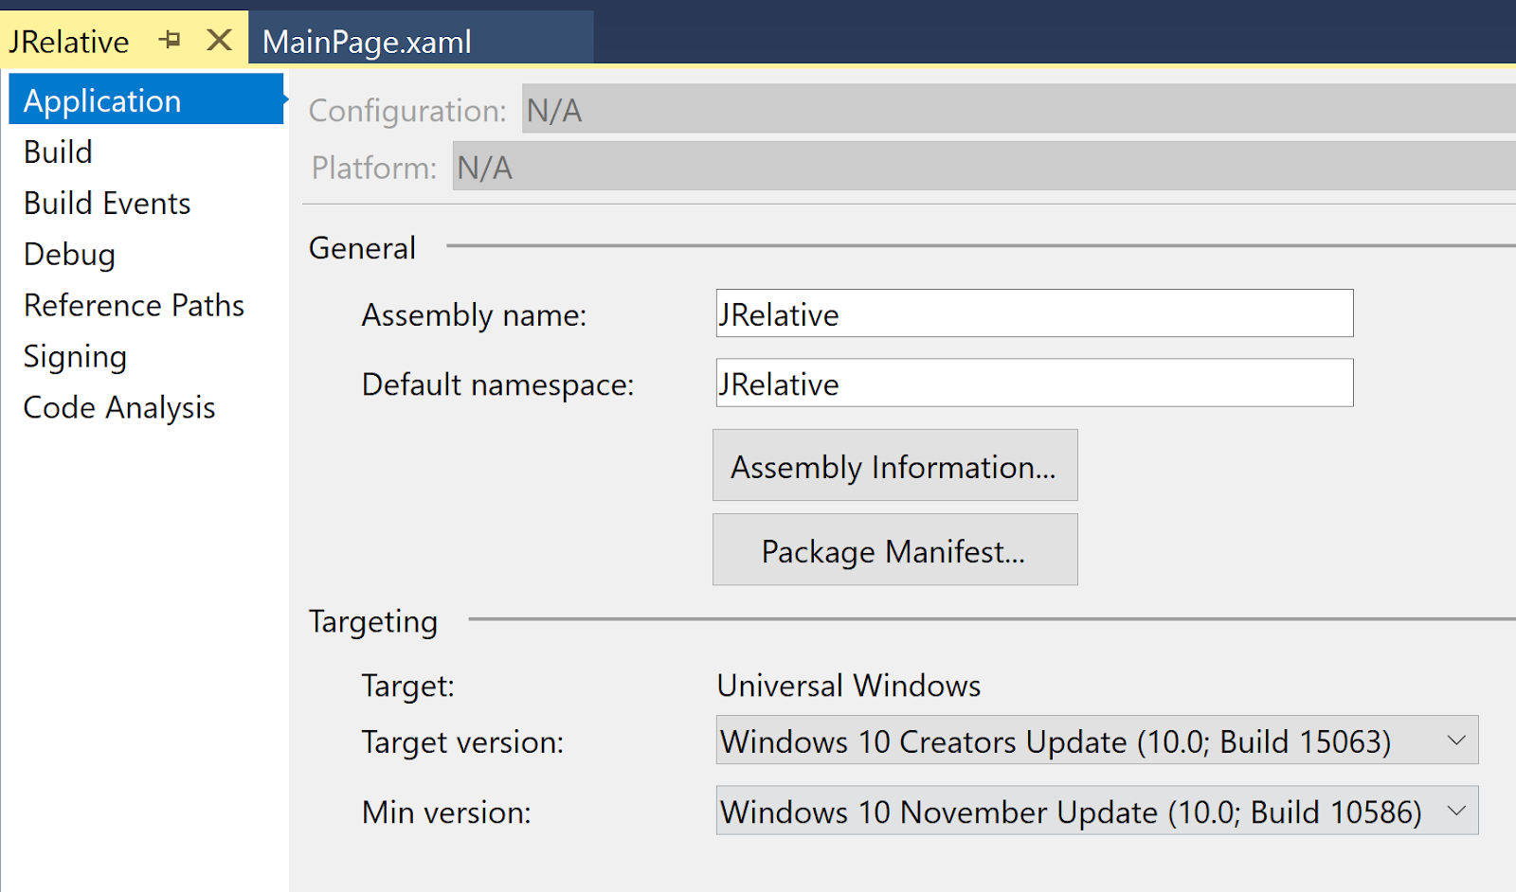Viewport: 1516px width, 892px height.
Task: Open the Package Manifest editor
Action: click(894, 550)
